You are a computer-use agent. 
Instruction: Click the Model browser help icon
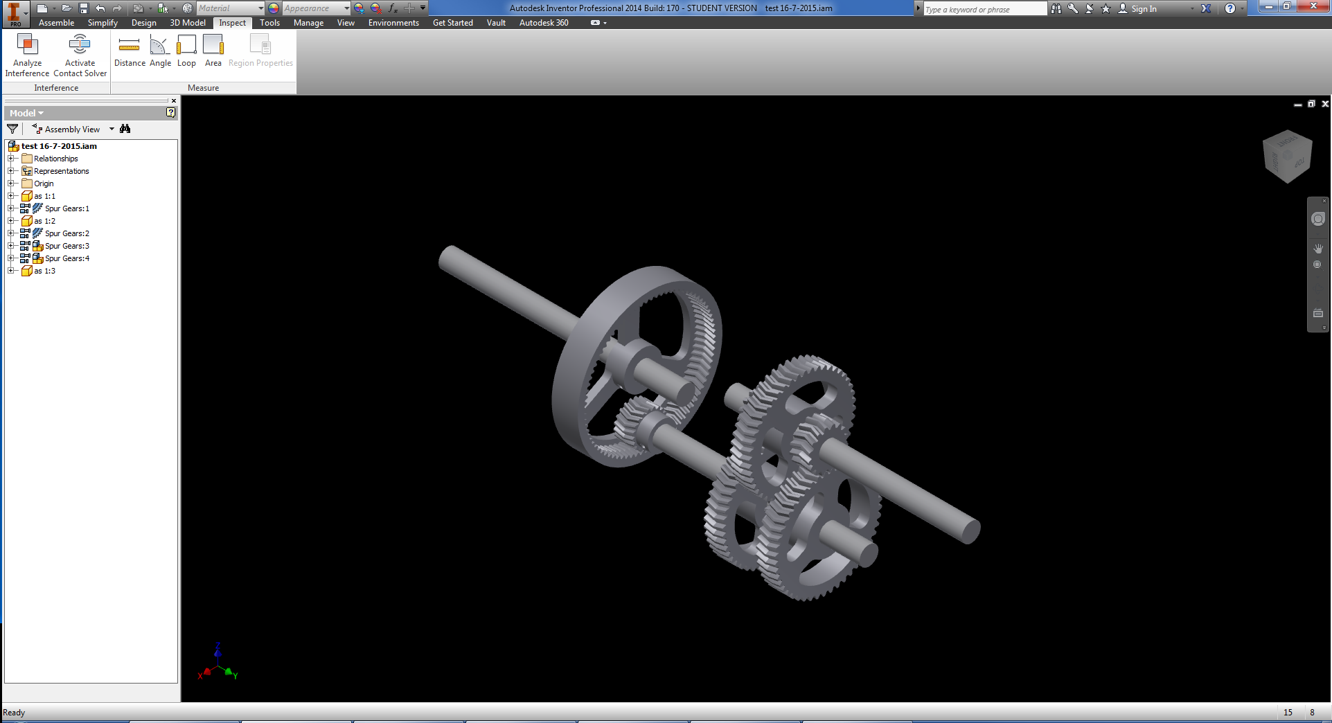click(170, 112)
